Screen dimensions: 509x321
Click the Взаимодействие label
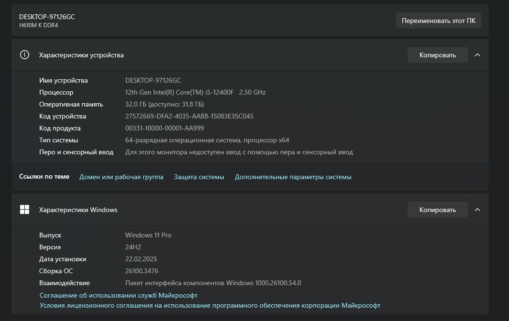pos(64,283)
